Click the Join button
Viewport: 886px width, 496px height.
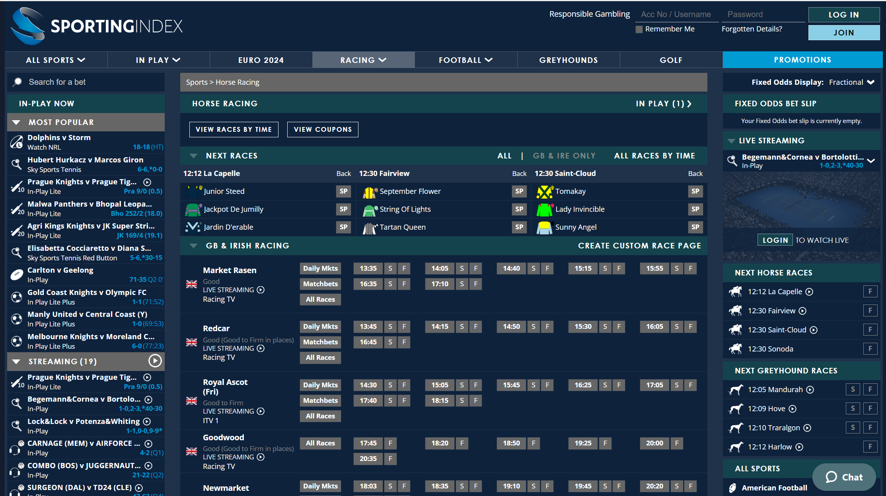(843, 33)
